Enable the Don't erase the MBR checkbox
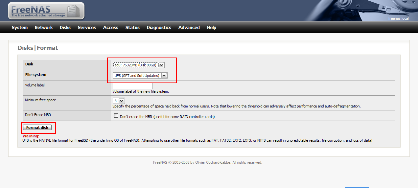This screenshot has width=418, height=188. [116, 116]
